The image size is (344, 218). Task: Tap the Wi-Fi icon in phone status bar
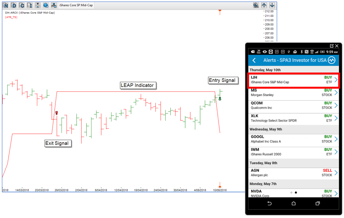click(312, 52)
